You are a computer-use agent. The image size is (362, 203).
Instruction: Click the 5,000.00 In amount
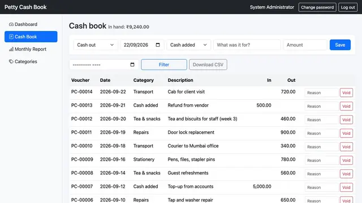(262, 187)
